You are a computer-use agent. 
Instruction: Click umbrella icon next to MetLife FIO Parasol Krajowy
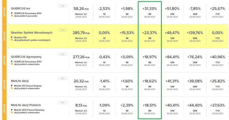[12, 86]
